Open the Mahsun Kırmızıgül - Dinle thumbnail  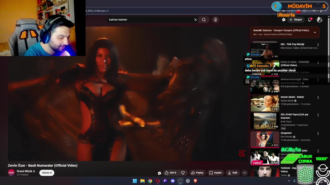click(x=265, y=86)
